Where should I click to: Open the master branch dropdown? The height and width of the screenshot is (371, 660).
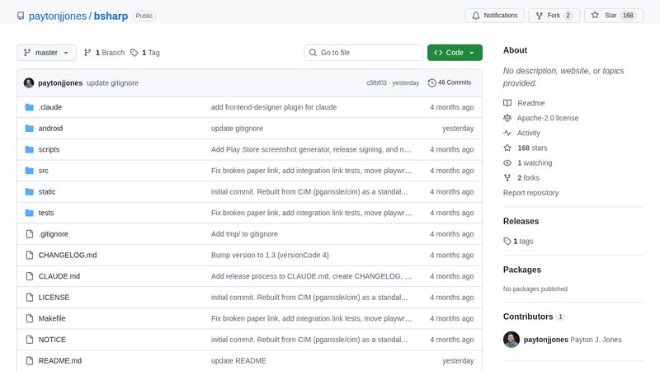47,53
